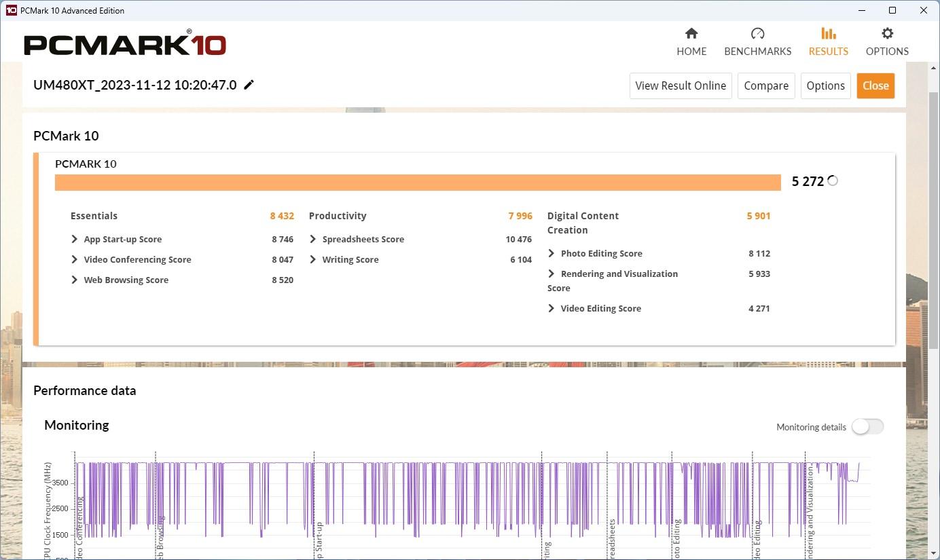The image size is (940, 560).
Task: Click the Monitoring heading
Action: click(77, 425)
